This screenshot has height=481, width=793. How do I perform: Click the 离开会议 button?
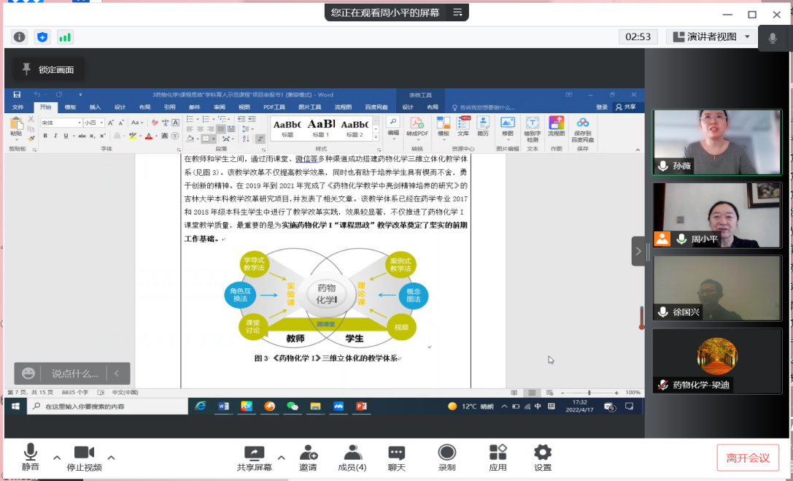click(747, 458)
